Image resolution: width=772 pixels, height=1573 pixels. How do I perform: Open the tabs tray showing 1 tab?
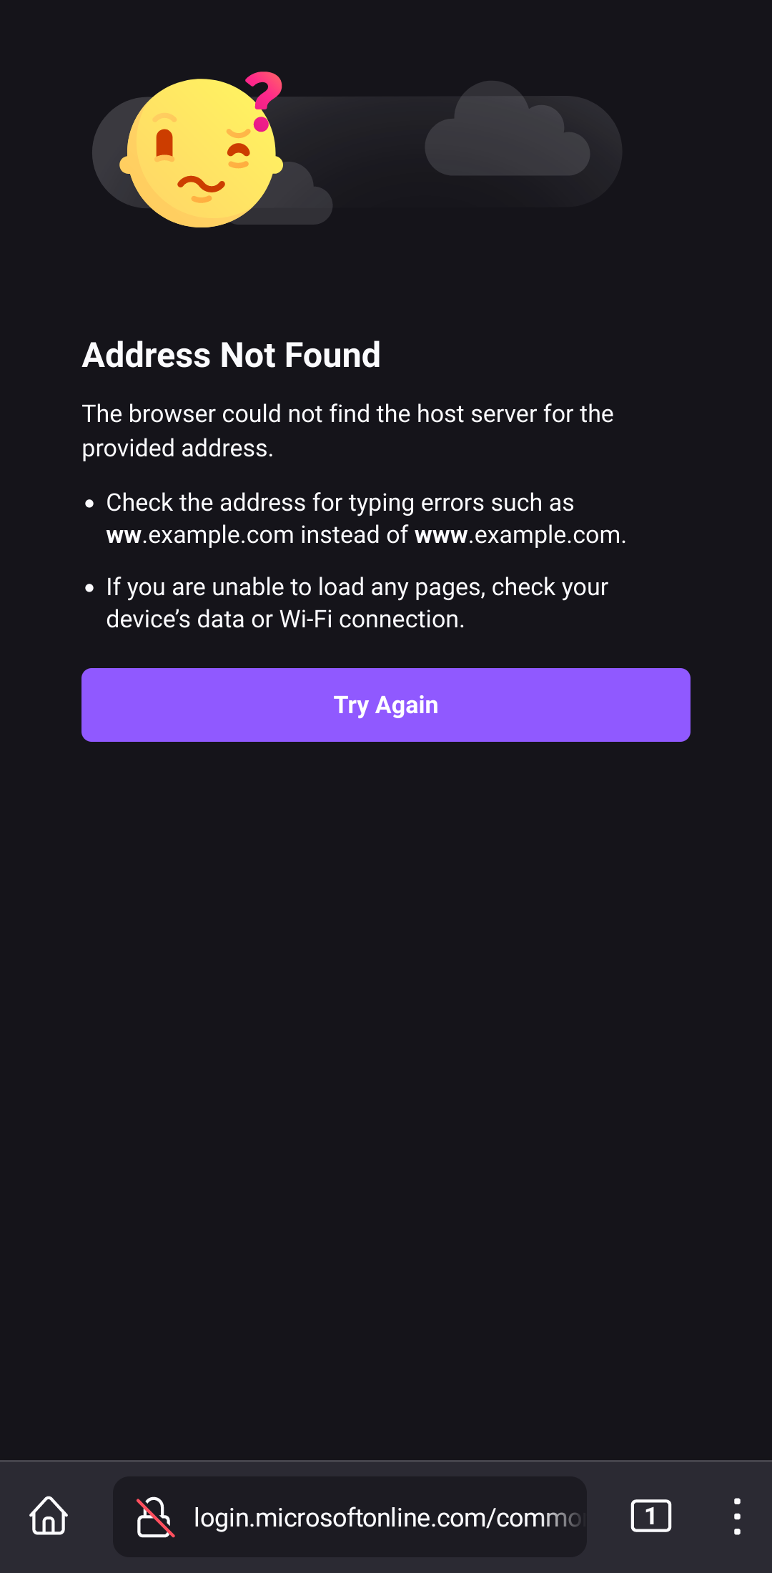click(x=650, y=1516)
